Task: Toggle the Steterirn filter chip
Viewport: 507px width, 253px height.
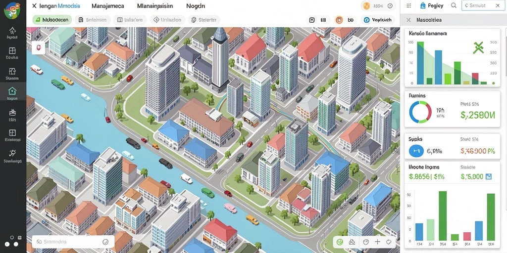Action: (203, 20)
